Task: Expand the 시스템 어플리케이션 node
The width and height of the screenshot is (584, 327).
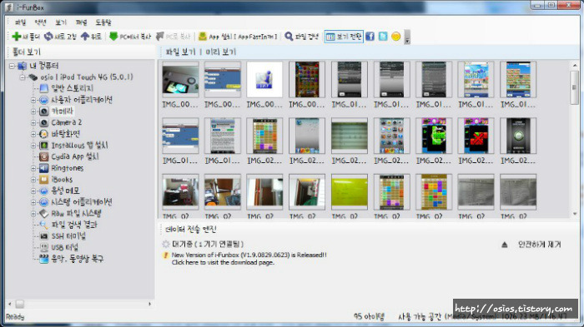Action: coord(33,202)
